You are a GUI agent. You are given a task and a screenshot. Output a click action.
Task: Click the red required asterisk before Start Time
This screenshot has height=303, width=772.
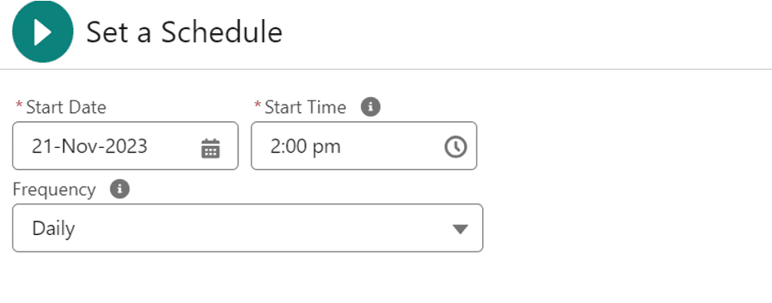257,105
